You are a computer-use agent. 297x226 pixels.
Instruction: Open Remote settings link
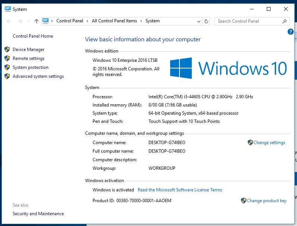click(29, 58)
